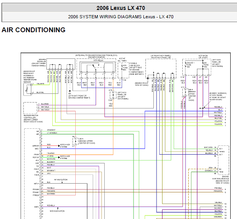Select the 'INTEGRAL TO ENGINE ROOM JUNCTION BLOCK' note
Image resolution: width=237 pixels, height=219 pixels.
tap(96, 55)
